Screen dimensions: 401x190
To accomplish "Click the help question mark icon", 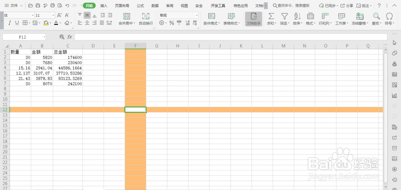I will pos(379,6).
